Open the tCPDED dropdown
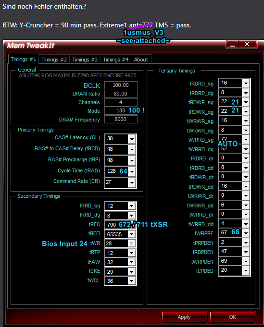This screenshot has width=264, height=327. tap(246, 271)
